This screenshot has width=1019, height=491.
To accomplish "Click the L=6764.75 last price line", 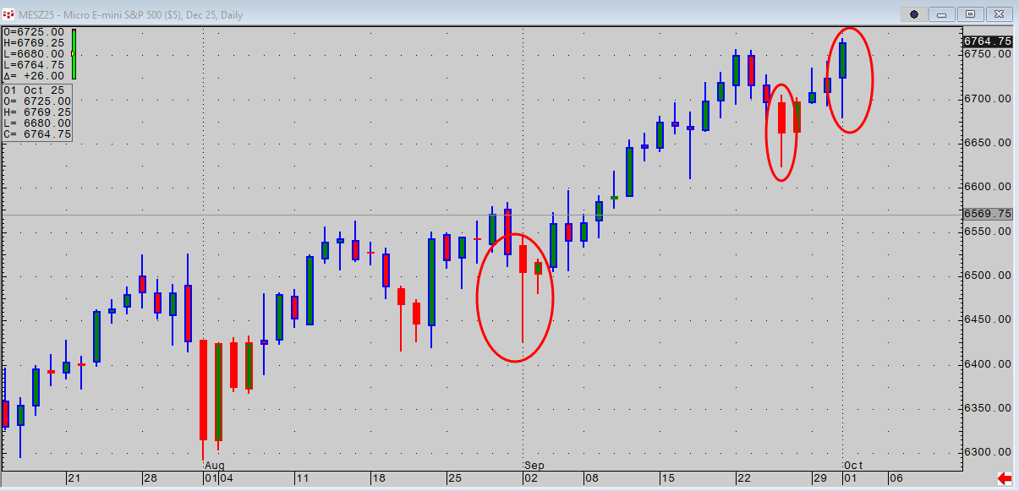I will click(x=34, y=65).
